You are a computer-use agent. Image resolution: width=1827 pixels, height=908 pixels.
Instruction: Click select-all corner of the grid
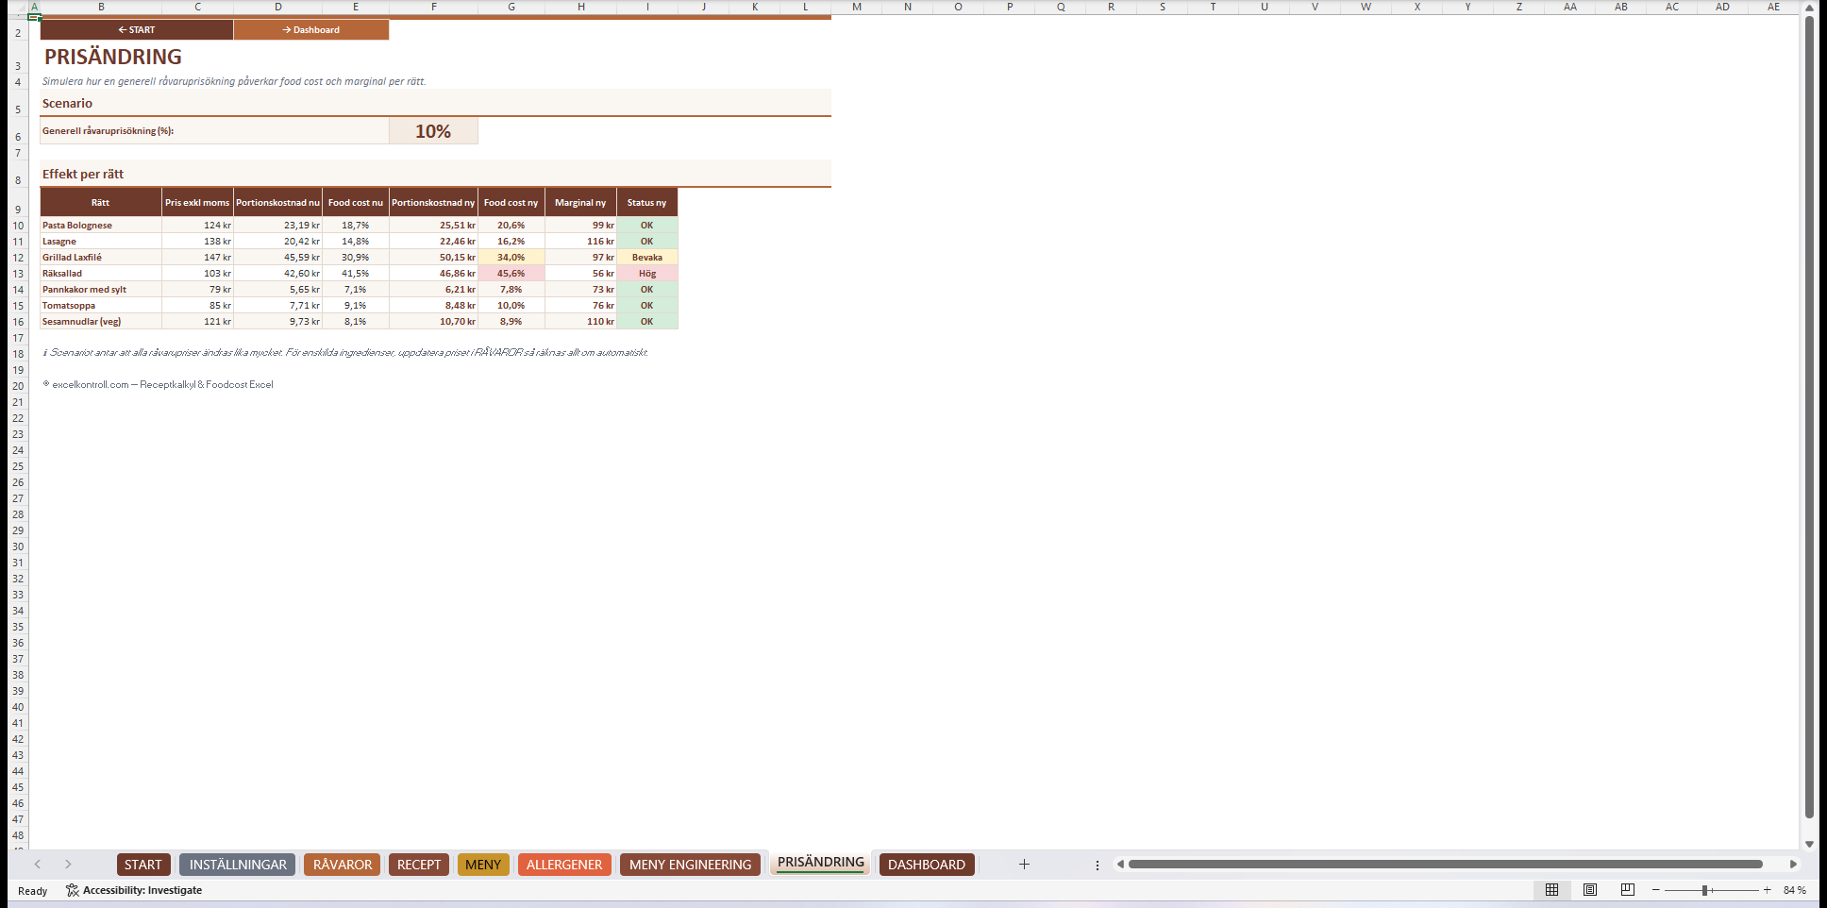[19, 8]
